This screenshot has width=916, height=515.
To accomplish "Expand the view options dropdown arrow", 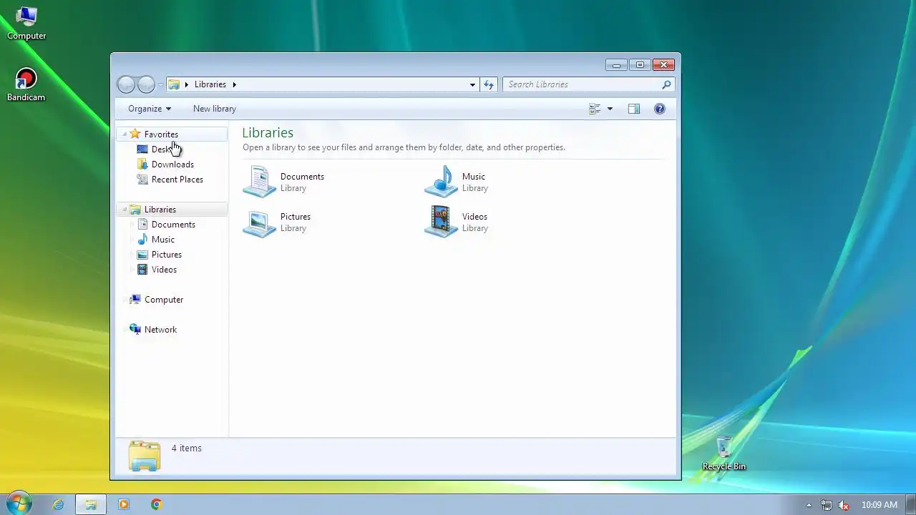I will (x=610, y=109).
